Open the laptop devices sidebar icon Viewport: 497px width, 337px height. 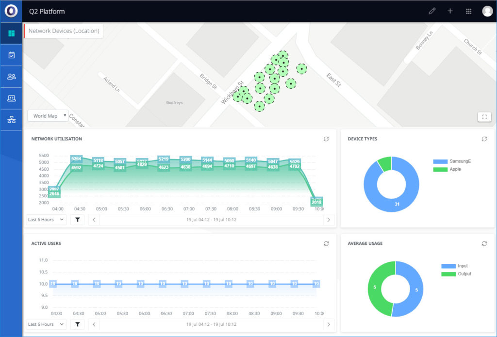tap(11, 98)
